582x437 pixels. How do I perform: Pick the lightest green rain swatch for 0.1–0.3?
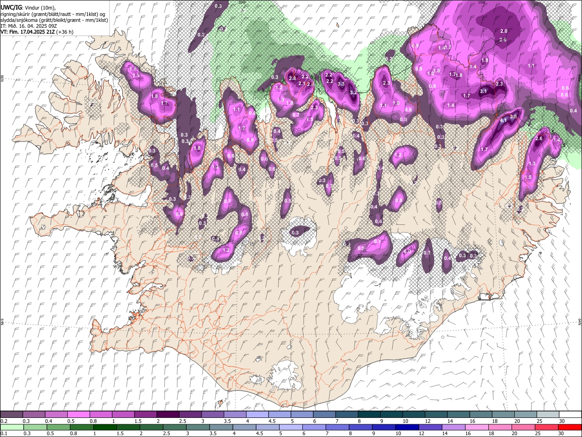tap(12, 427)
